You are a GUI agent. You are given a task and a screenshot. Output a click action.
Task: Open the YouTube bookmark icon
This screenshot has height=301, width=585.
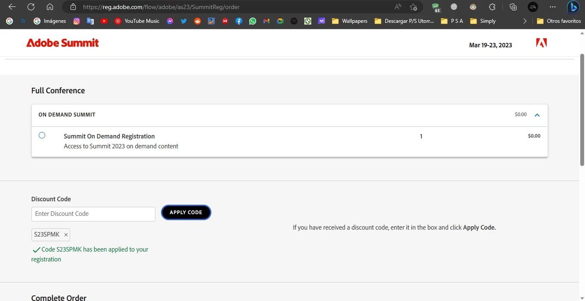(104, 21)
